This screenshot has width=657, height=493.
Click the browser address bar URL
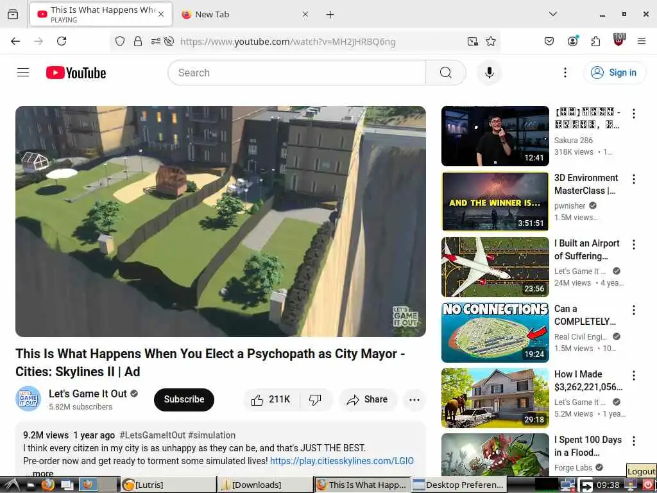[287, 42]
